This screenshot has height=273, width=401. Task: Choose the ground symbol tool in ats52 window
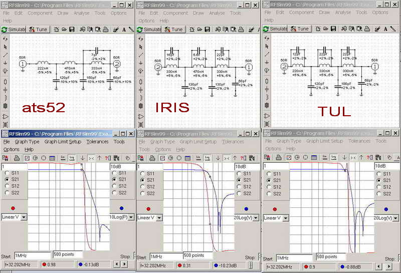[6, 63]
